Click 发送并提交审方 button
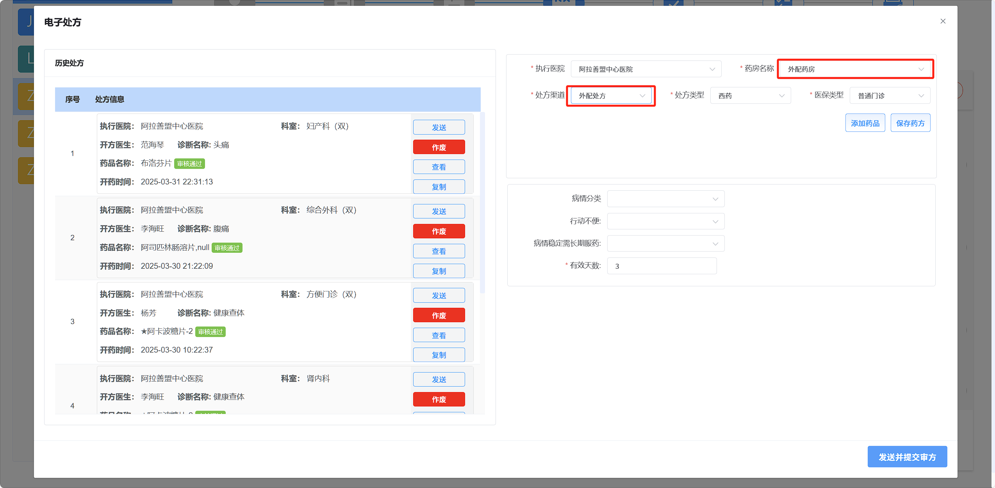Image resolution: width=995 pixels, height=488 pixels. point(907,457)
